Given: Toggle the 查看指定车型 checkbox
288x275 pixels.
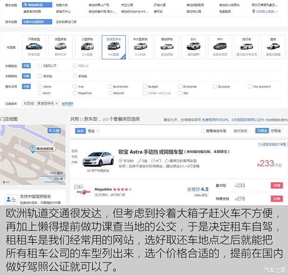Looking at the screenshot, I should pyautogui.click(x=203, y=131).
